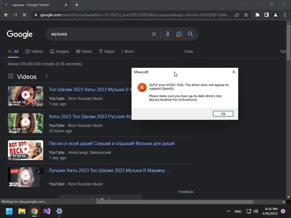Share this page via the share icon
This screenshot has height=218, width=291.
pyautogui.click(x=237, y=15)
